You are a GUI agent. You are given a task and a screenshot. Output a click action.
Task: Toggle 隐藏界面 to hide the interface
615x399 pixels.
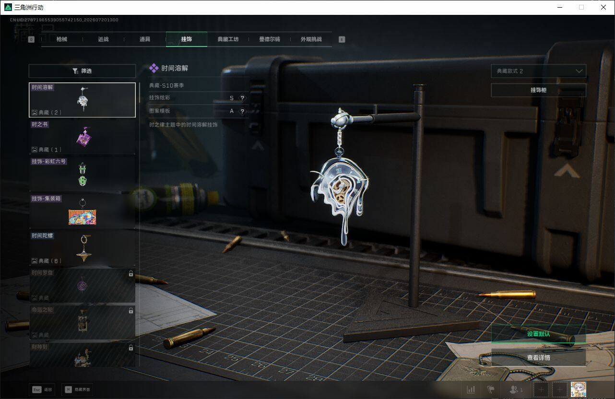[77, 389]
